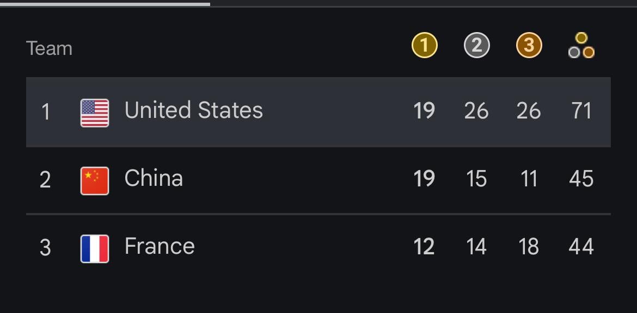The image size is (637, 313).
Task: Click the silver medal column icon
Action: click(x=476, y=46)
